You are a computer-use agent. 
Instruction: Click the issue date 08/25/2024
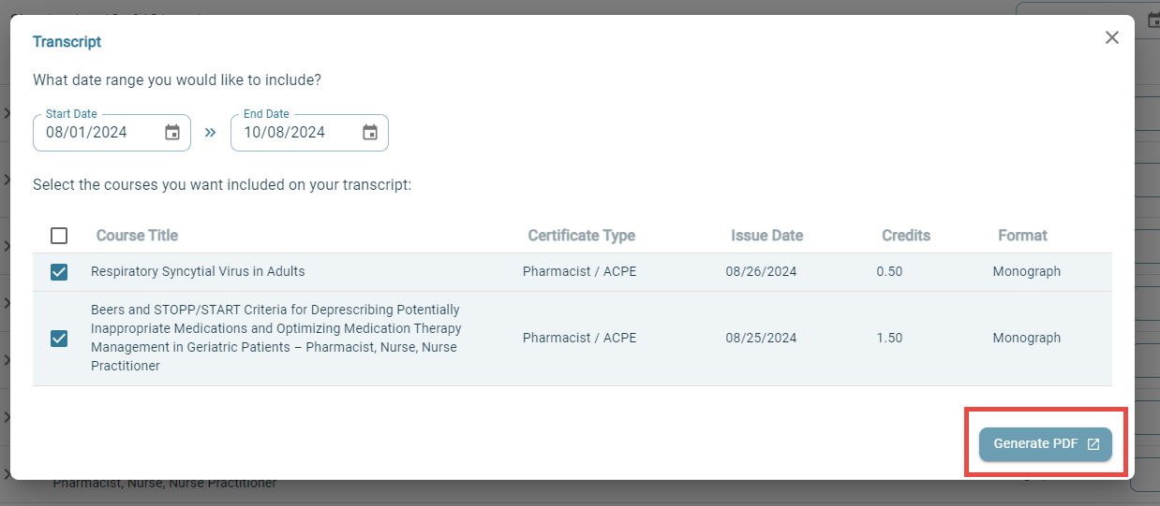pos(761,339)
